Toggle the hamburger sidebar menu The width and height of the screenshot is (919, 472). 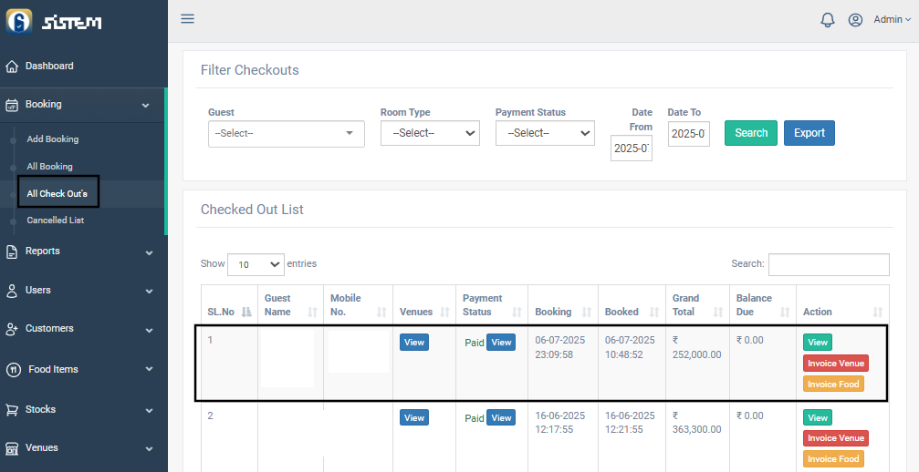click(x=188, y=19)
